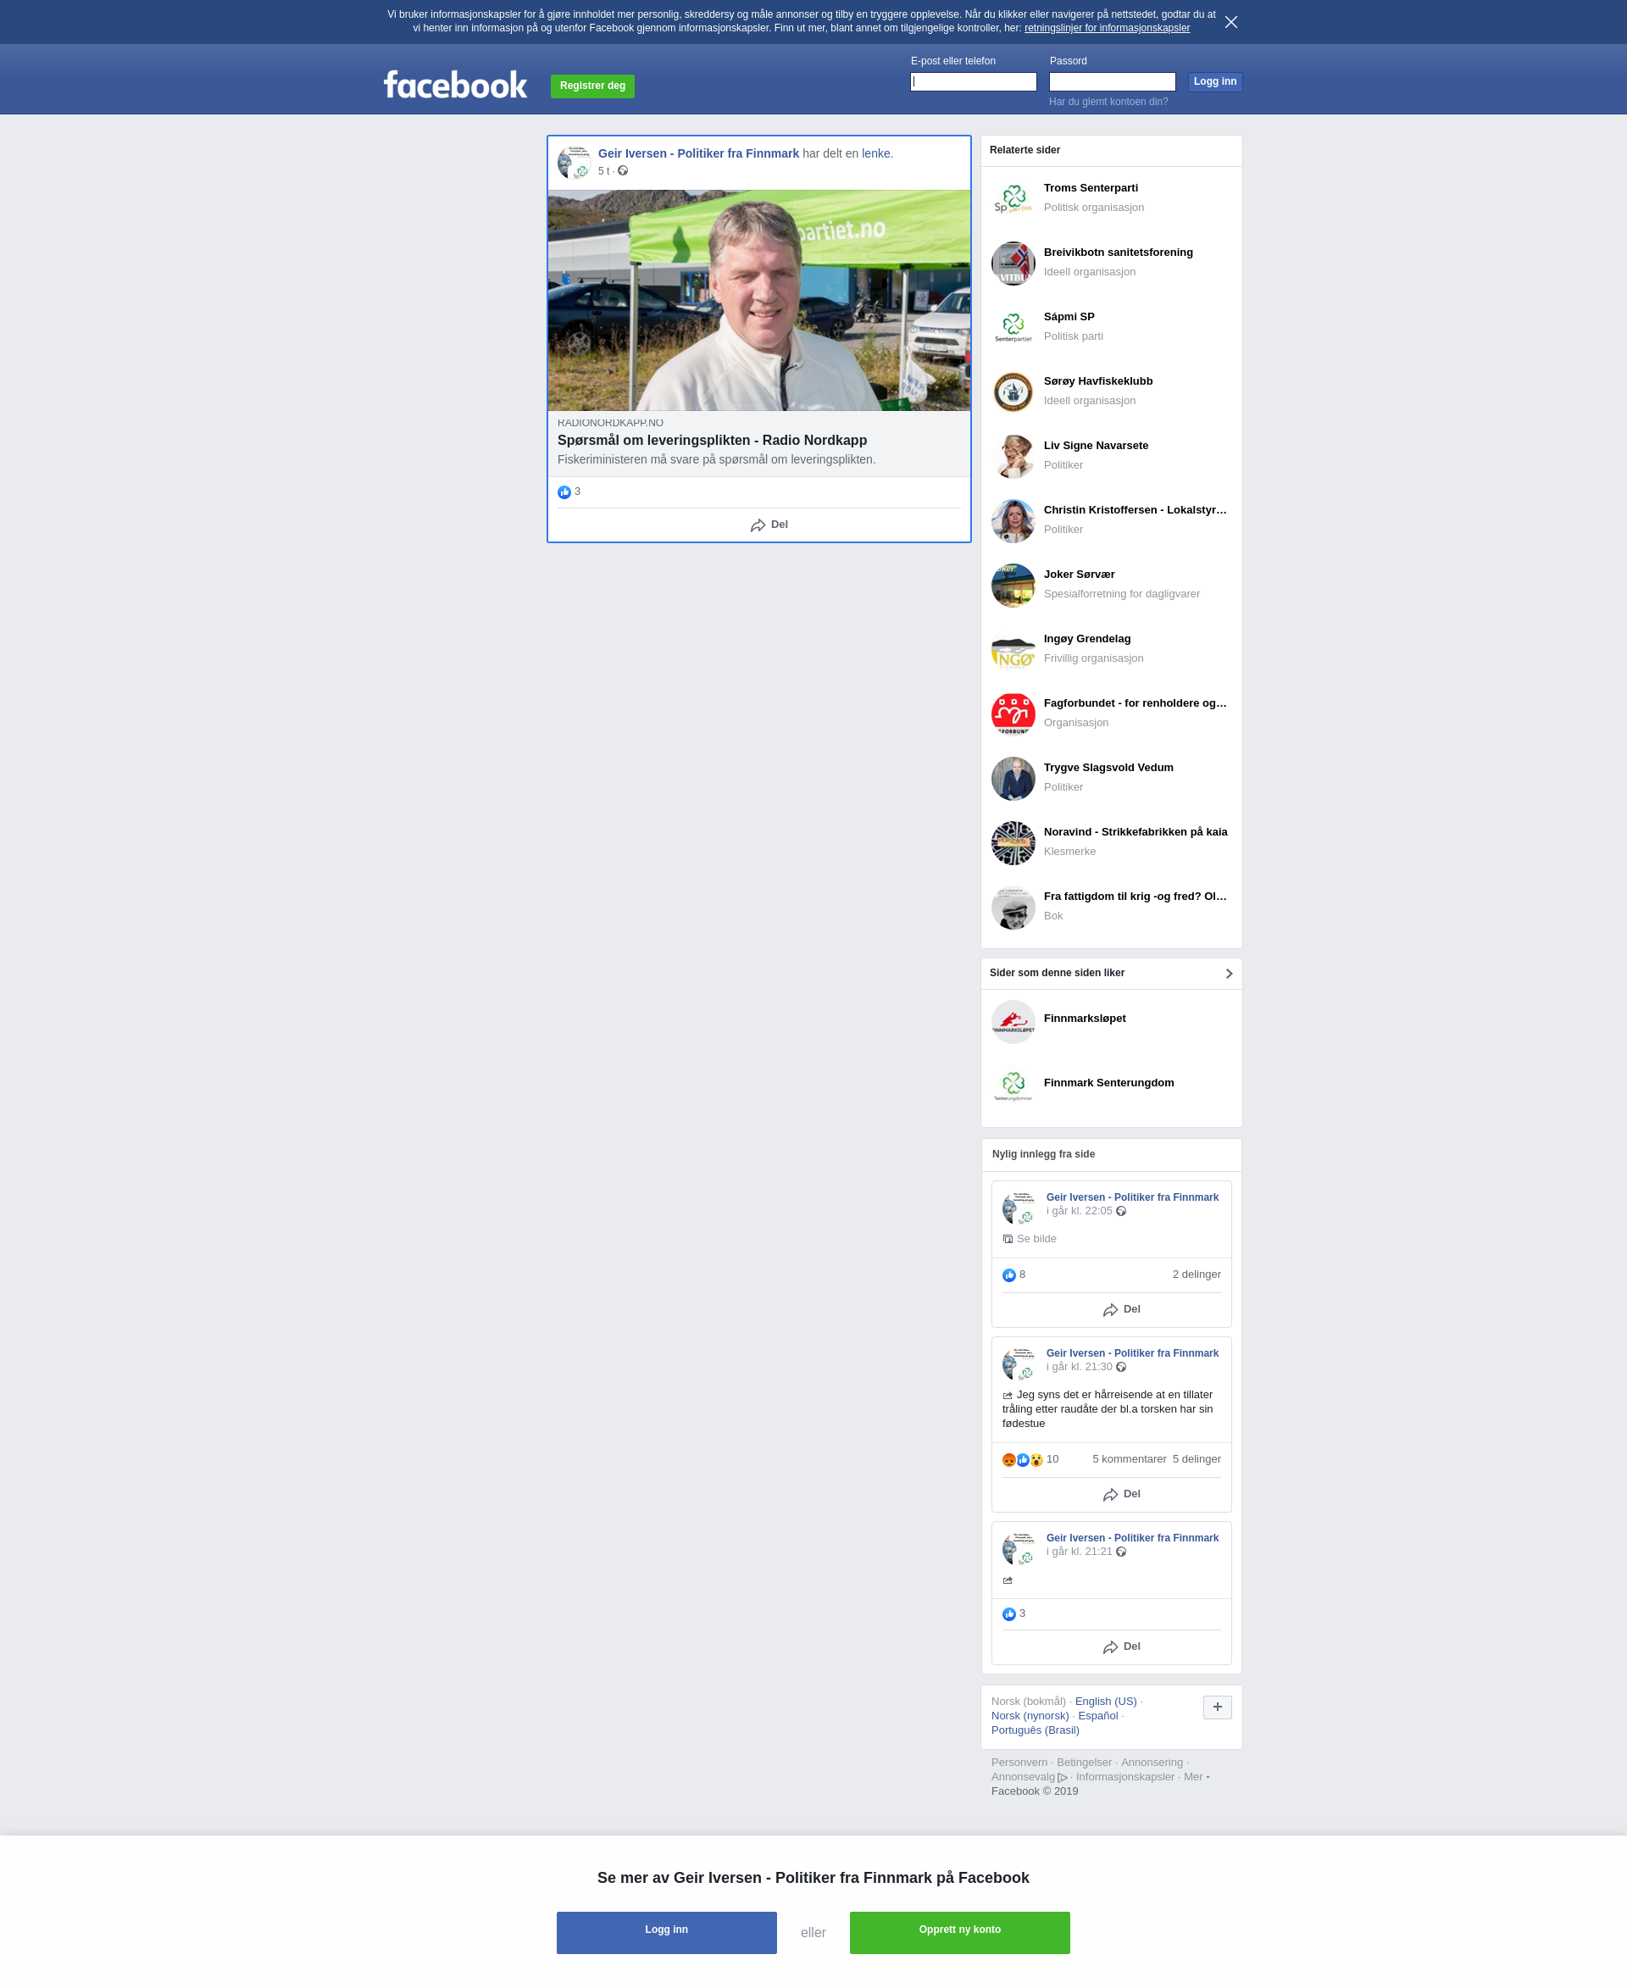Open Breivikbotn sanitetsforening page avatar
The image size is (1627, 1988).
coord(1013,264)
